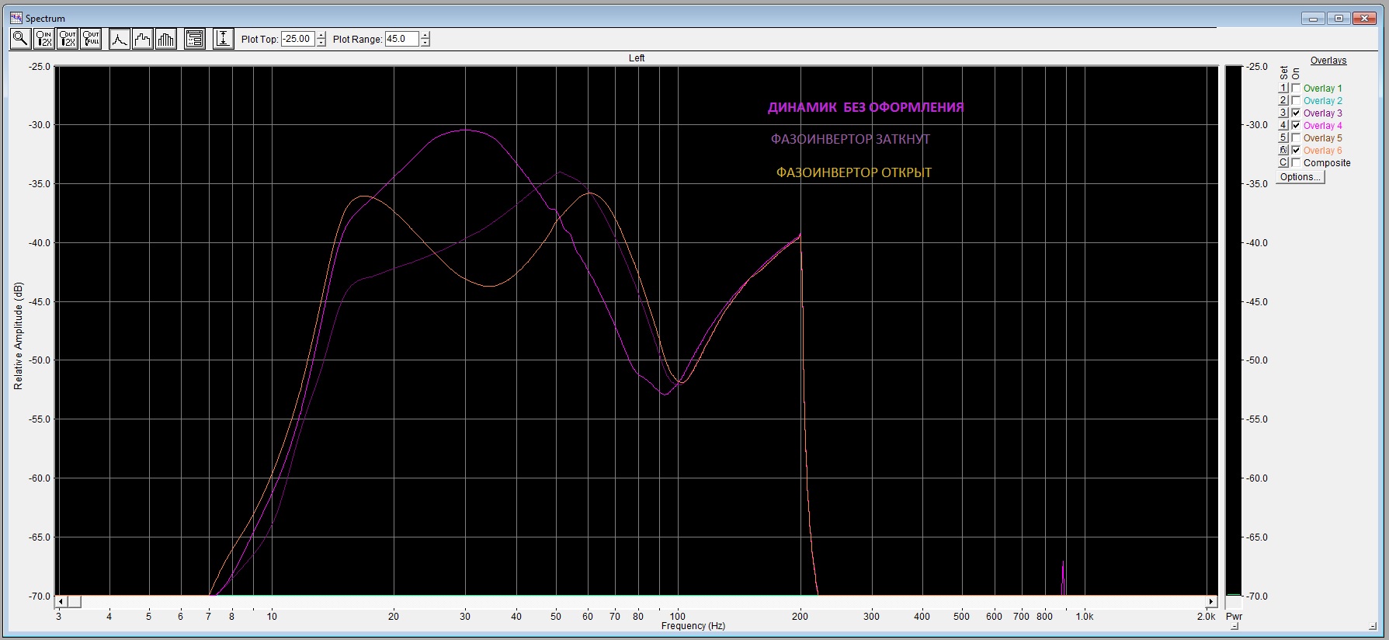
Task: Uncheck the Overlay 6 checkbox
Action: (1296, 151)
